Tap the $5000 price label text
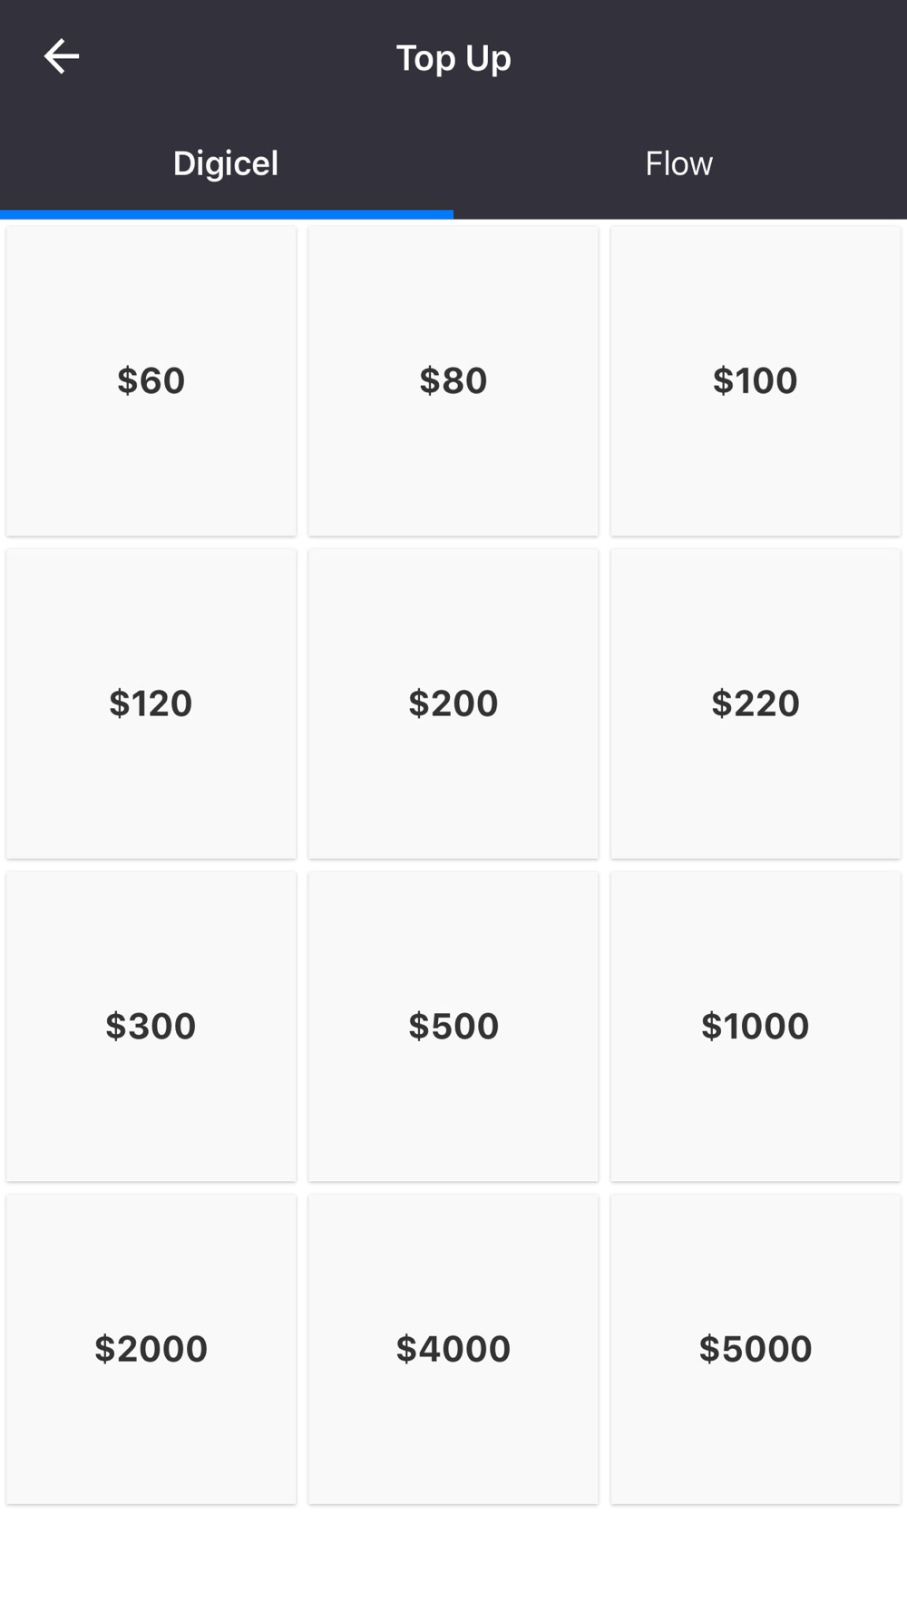Viewport: 907px width, 1614px height. [756, 1349]
